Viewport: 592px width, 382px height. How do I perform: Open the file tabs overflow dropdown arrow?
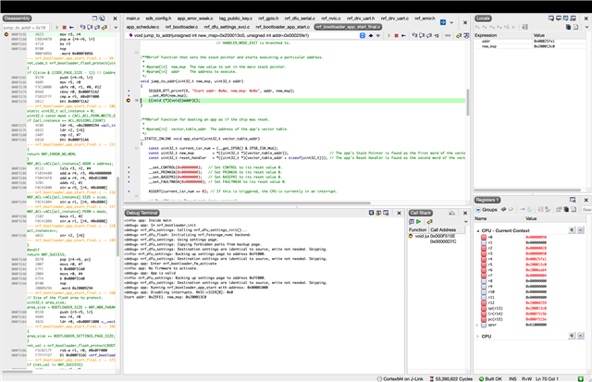451,22
